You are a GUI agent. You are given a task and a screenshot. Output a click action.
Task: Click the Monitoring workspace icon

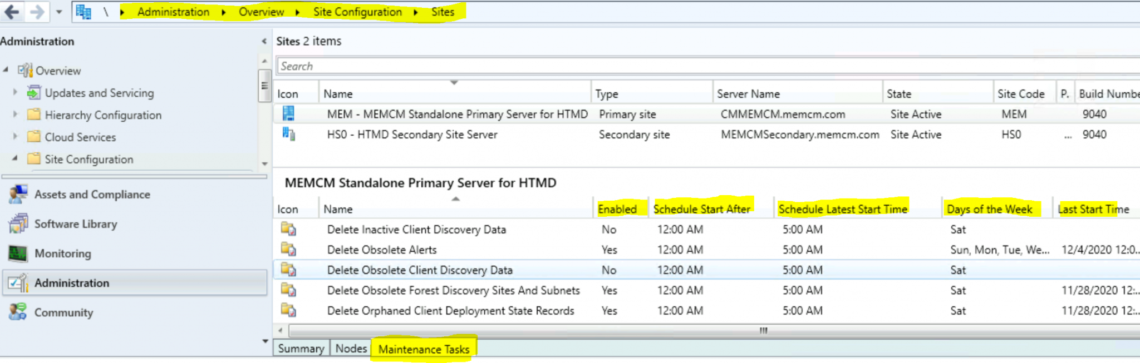pos(18,253)
